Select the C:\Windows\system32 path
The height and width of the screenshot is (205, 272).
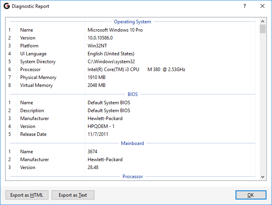point(111,62)
